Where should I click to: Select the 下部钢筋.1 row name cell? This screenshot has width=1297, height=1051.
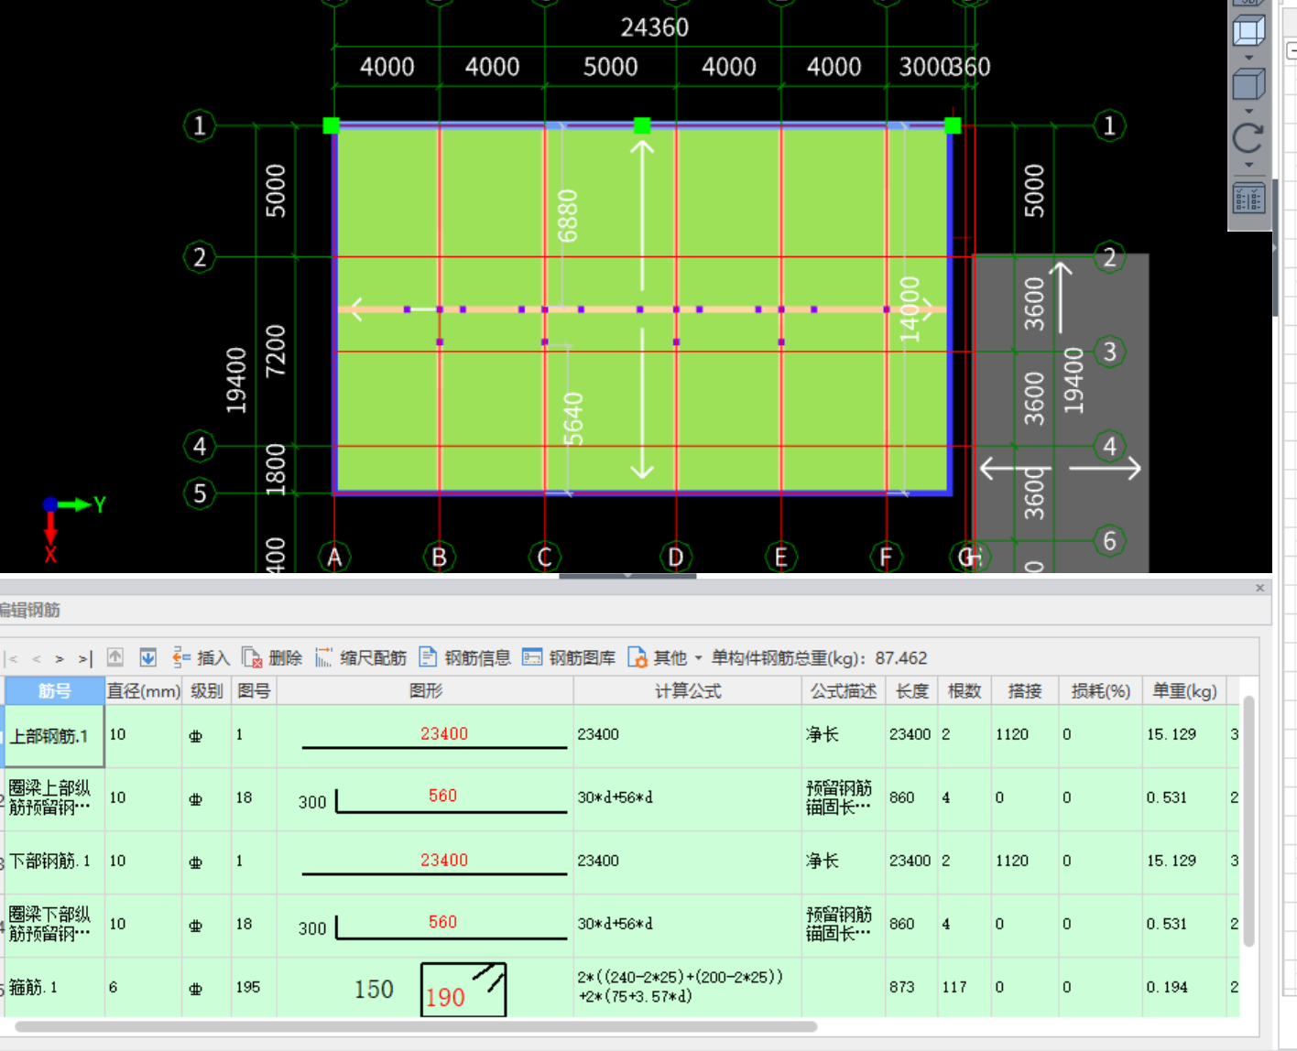coord(54,861)
